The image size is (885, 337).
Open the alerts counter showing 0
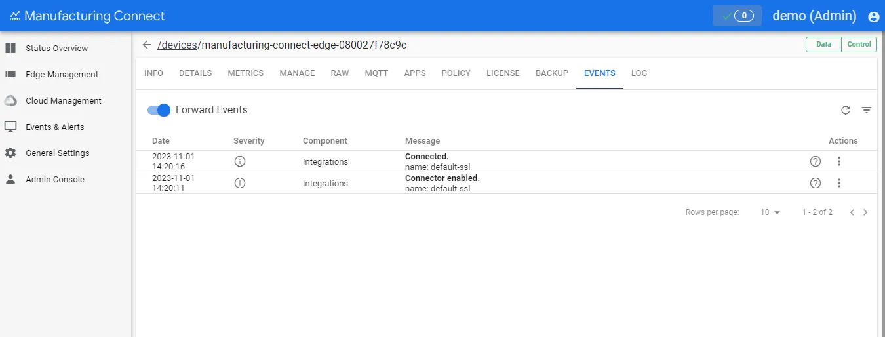coord(737,16)
